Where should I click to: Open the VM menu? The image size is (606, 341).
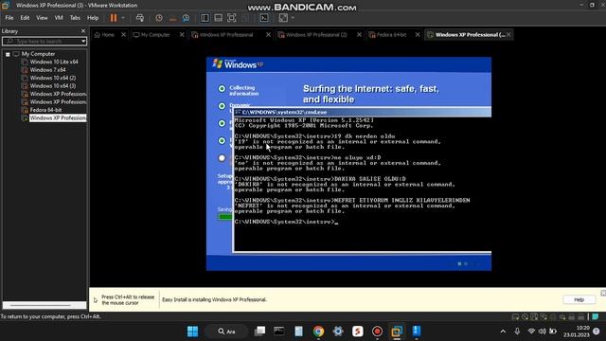(59, 18)
